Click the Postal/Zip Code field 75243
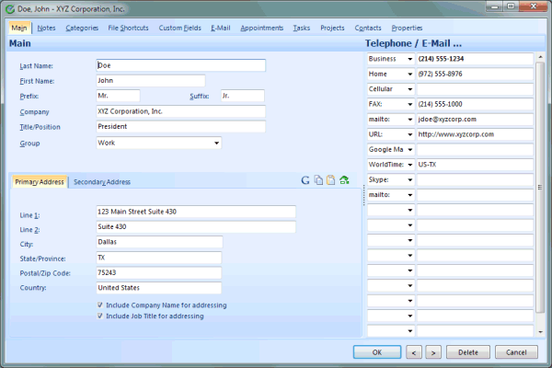The height and width of the screenshot is (368, 552). click(159, 272)
